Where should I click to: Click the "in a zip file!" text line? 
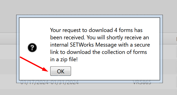coord(64,59)
